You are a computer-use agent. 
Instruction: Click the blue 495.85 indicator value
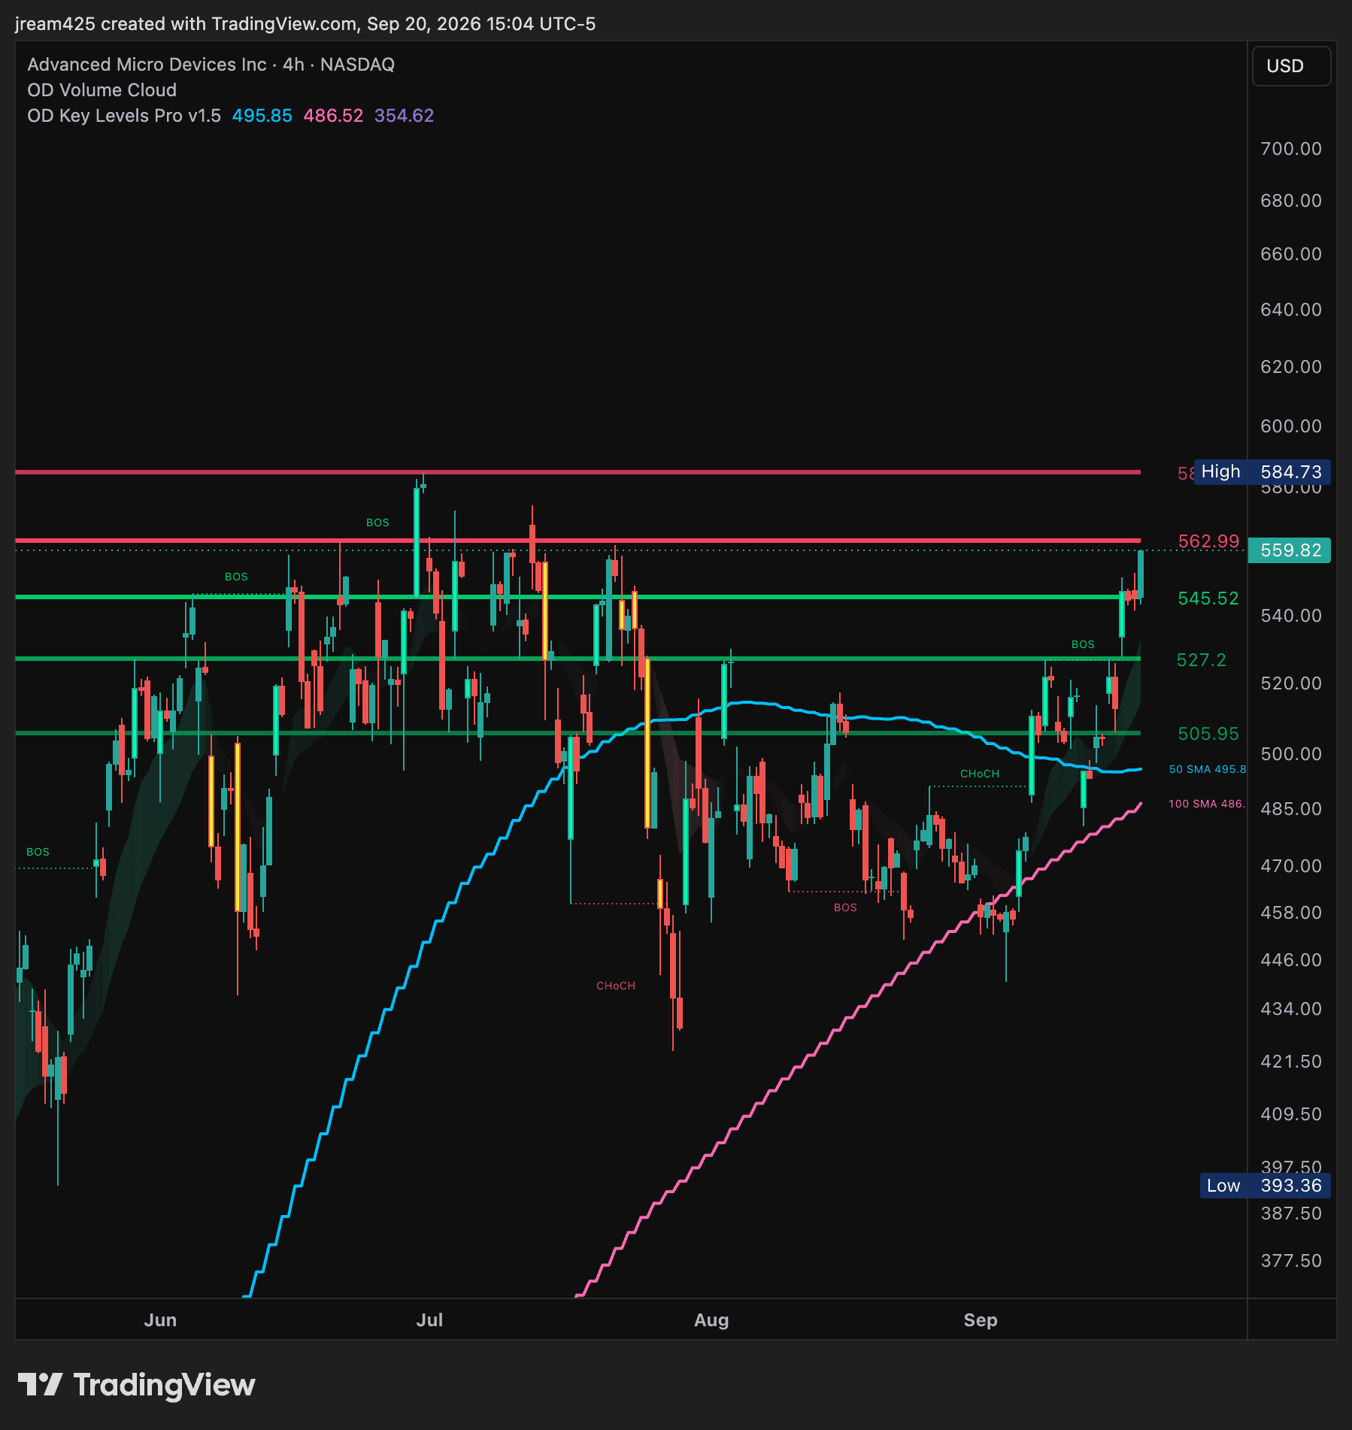pos(262,116)
